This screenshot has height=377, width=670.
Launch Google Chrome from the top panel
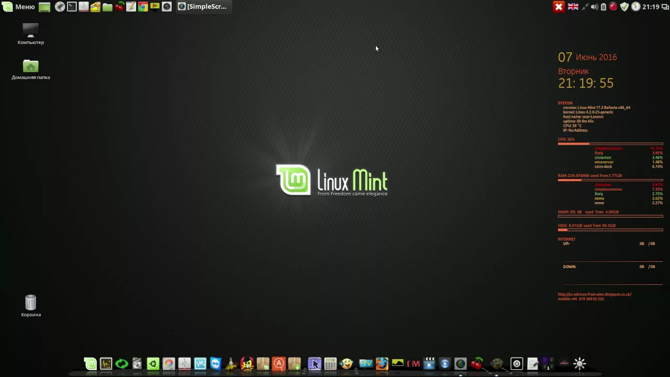[x=143, y=7]
